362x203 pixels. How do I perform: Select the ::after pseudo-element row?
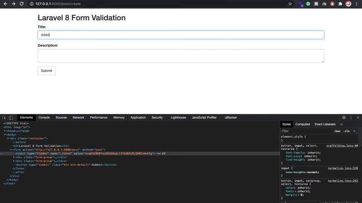[18, 173]
